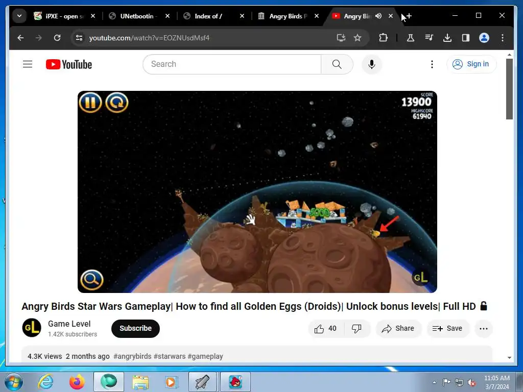Open Windows Media Player from taskbar
The image size is (523, 392).
click(172, 382)
